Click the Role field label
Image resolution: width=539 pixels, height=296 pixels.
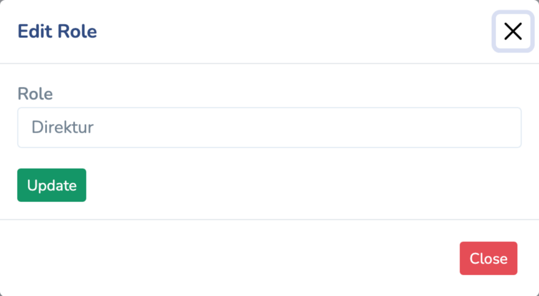35,94
